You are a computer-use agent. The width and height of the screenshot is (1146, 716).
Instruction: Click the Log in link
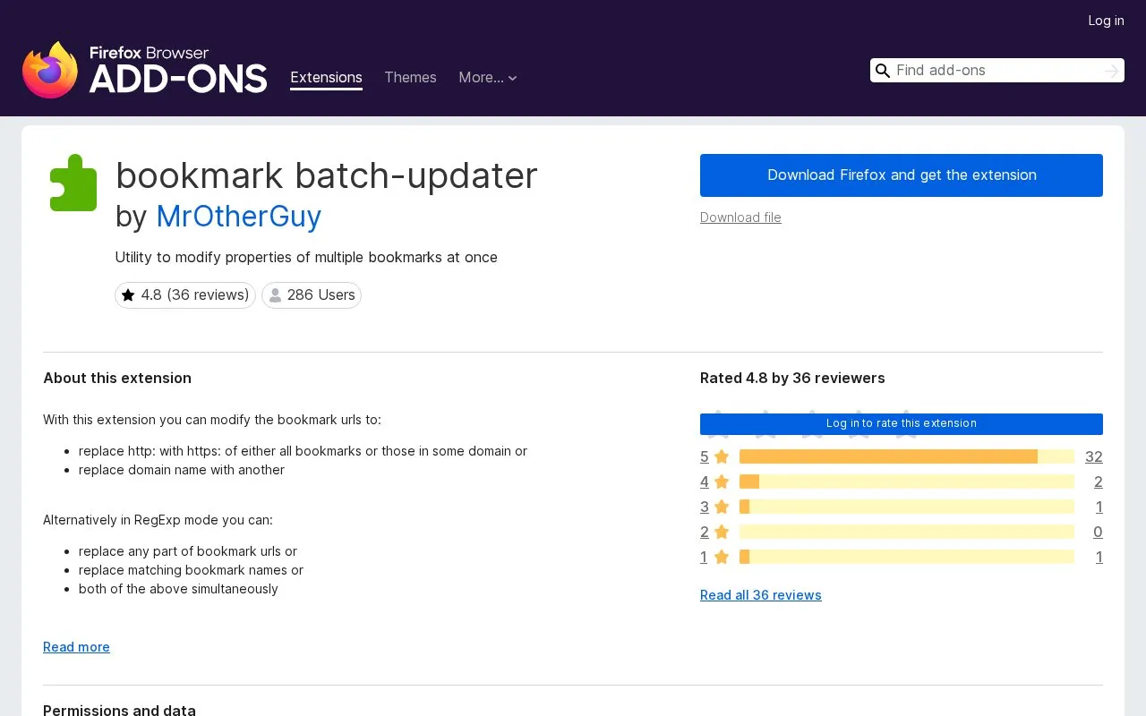(1106, 21)
